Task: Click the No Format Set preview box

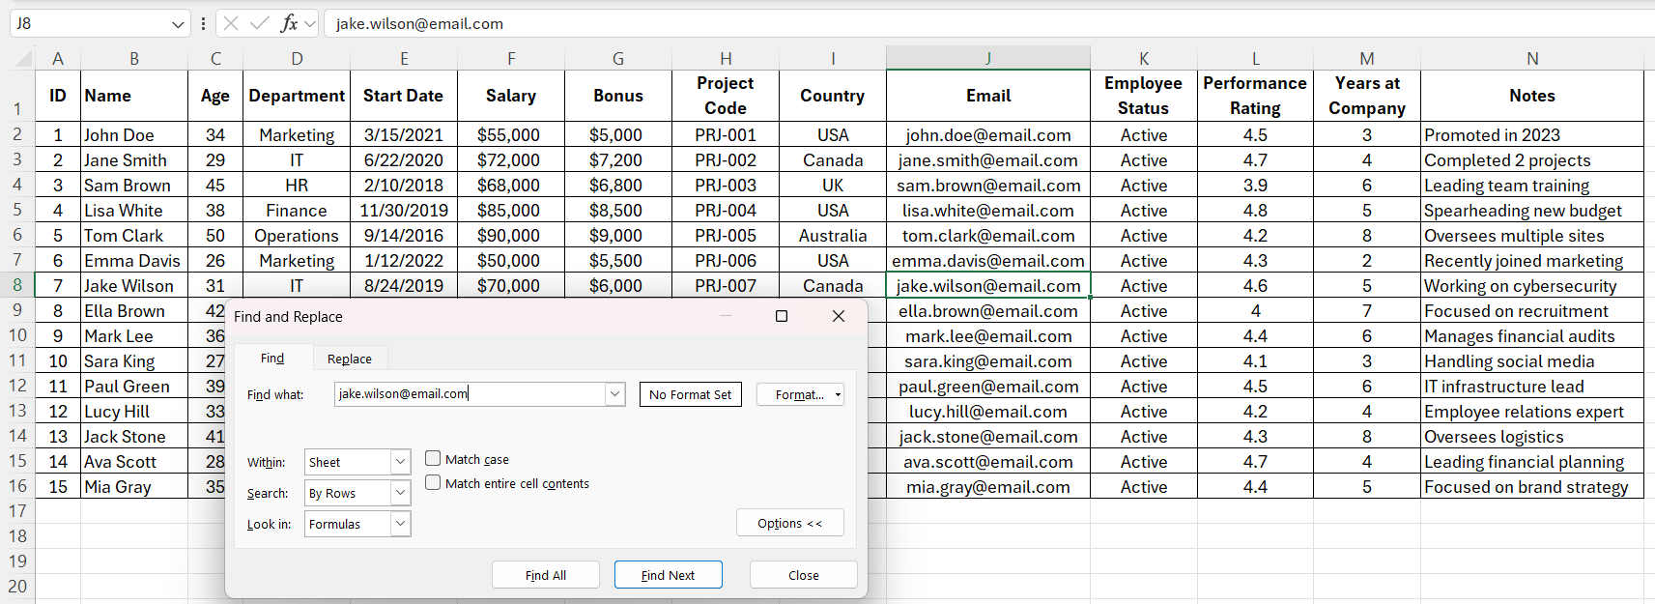Action: tap(691, 394)
